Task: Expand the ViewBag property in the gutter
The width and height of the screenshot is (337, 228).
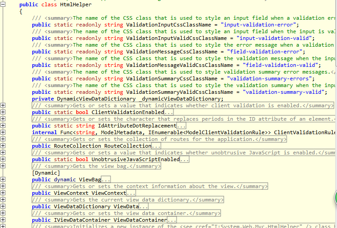Action: click(3, 180)
